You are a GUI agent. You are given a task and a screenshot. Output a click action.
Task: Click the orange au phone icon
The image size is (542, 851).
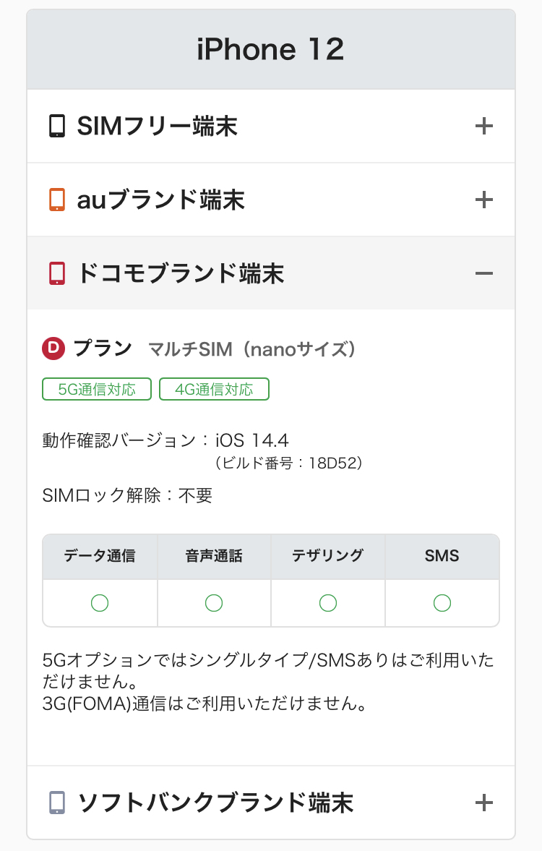(x=57, y=200)
